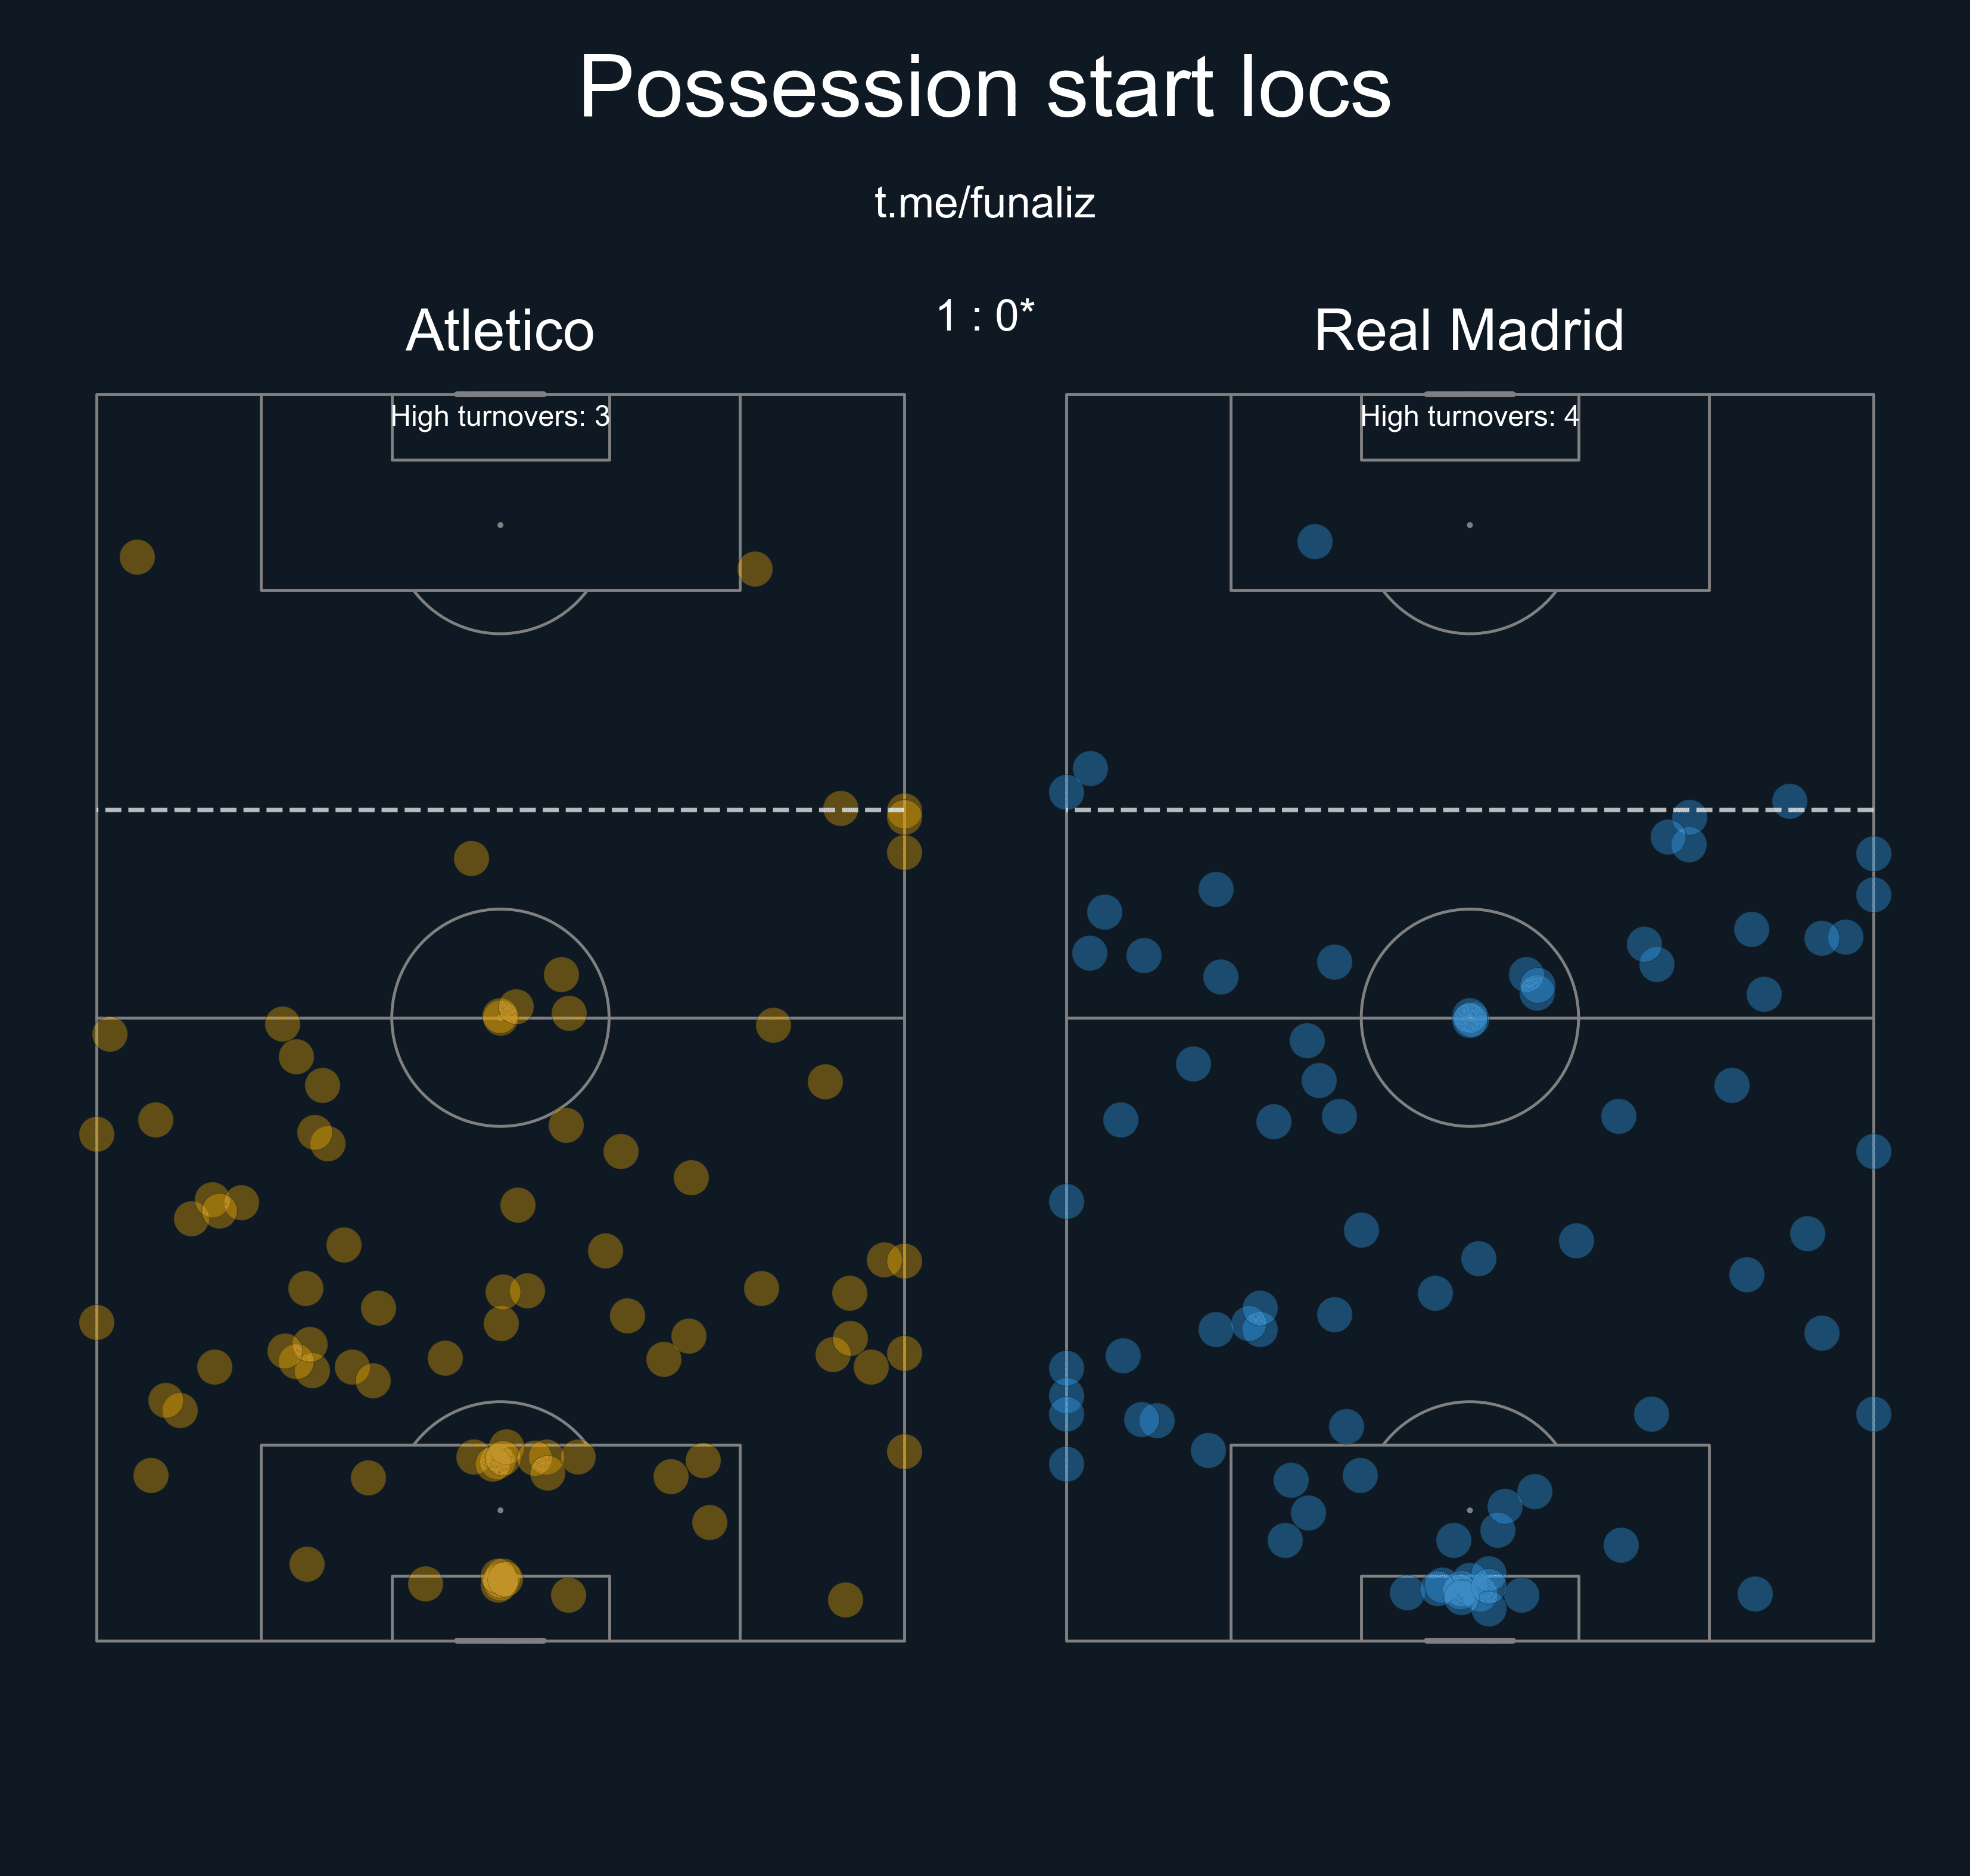Screen dimensions: 1970x1876
Task: Click yellow dot on right edge of Atletico's top penalty box
Action: point(755,569)
